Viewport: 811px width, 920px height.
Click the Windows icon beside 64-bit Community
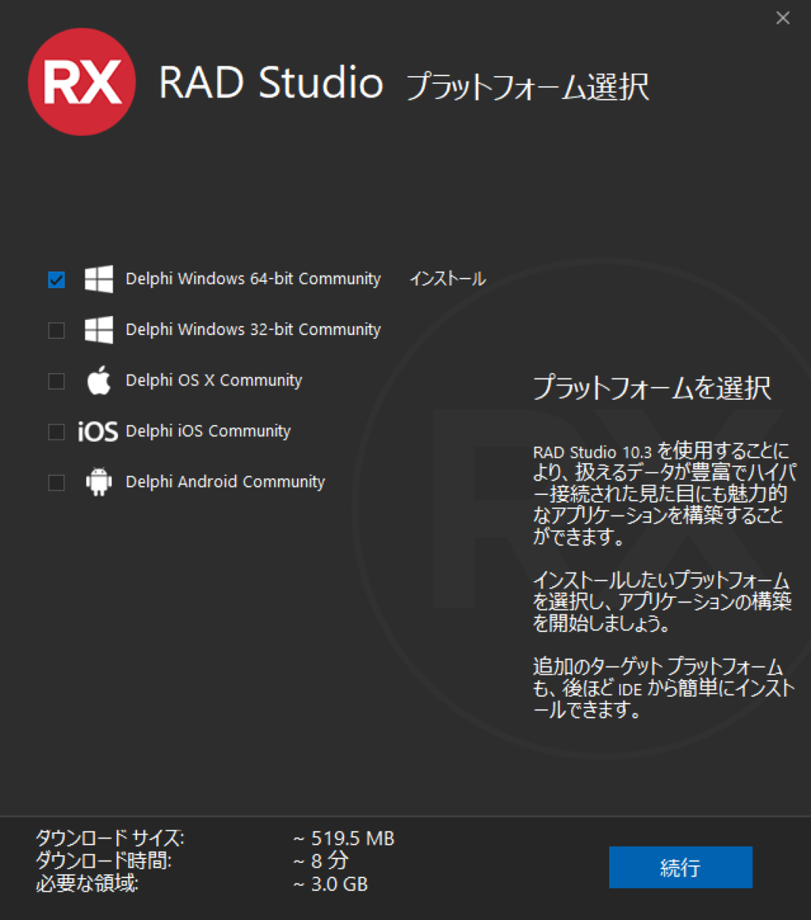click(x=98, y=279)
